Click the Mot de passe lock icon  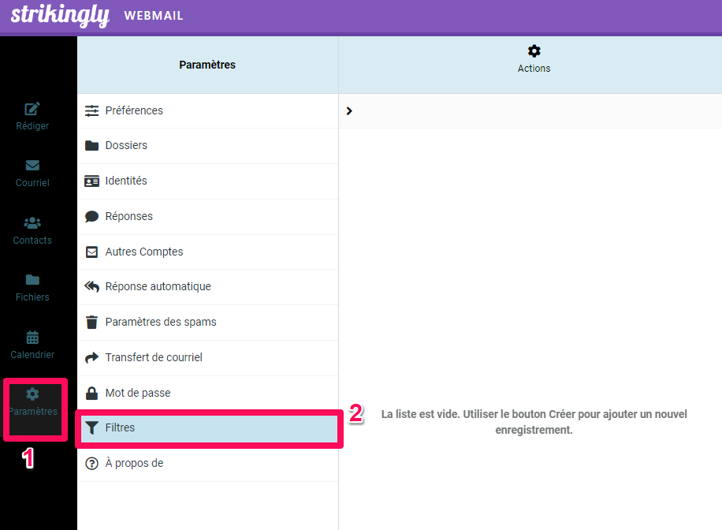coord(91,393)
